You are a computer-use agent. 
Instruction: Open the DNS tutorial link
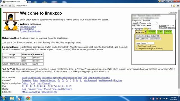[85, 77]
